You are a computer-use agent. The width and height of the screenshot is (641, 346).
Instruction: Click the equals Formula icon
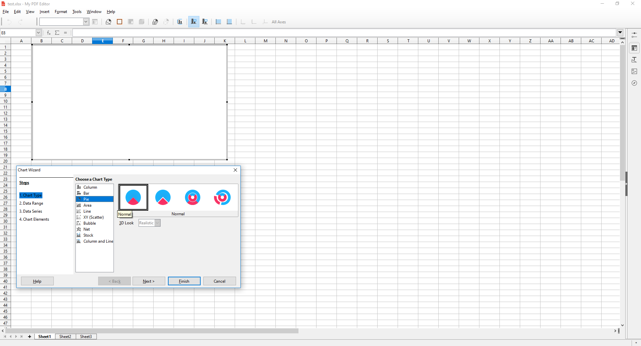pos(65,33)
